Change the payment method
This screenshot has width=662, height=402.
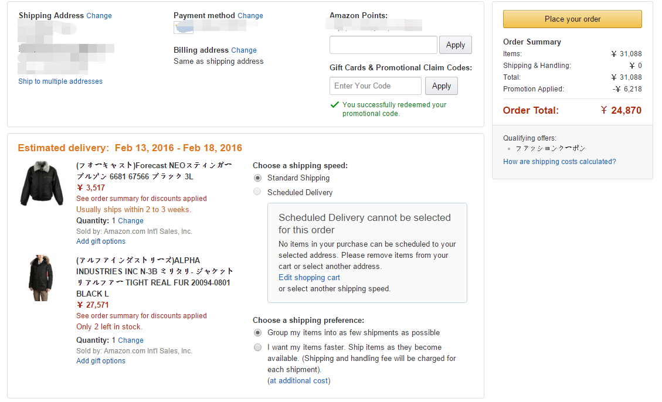point(250,16)
